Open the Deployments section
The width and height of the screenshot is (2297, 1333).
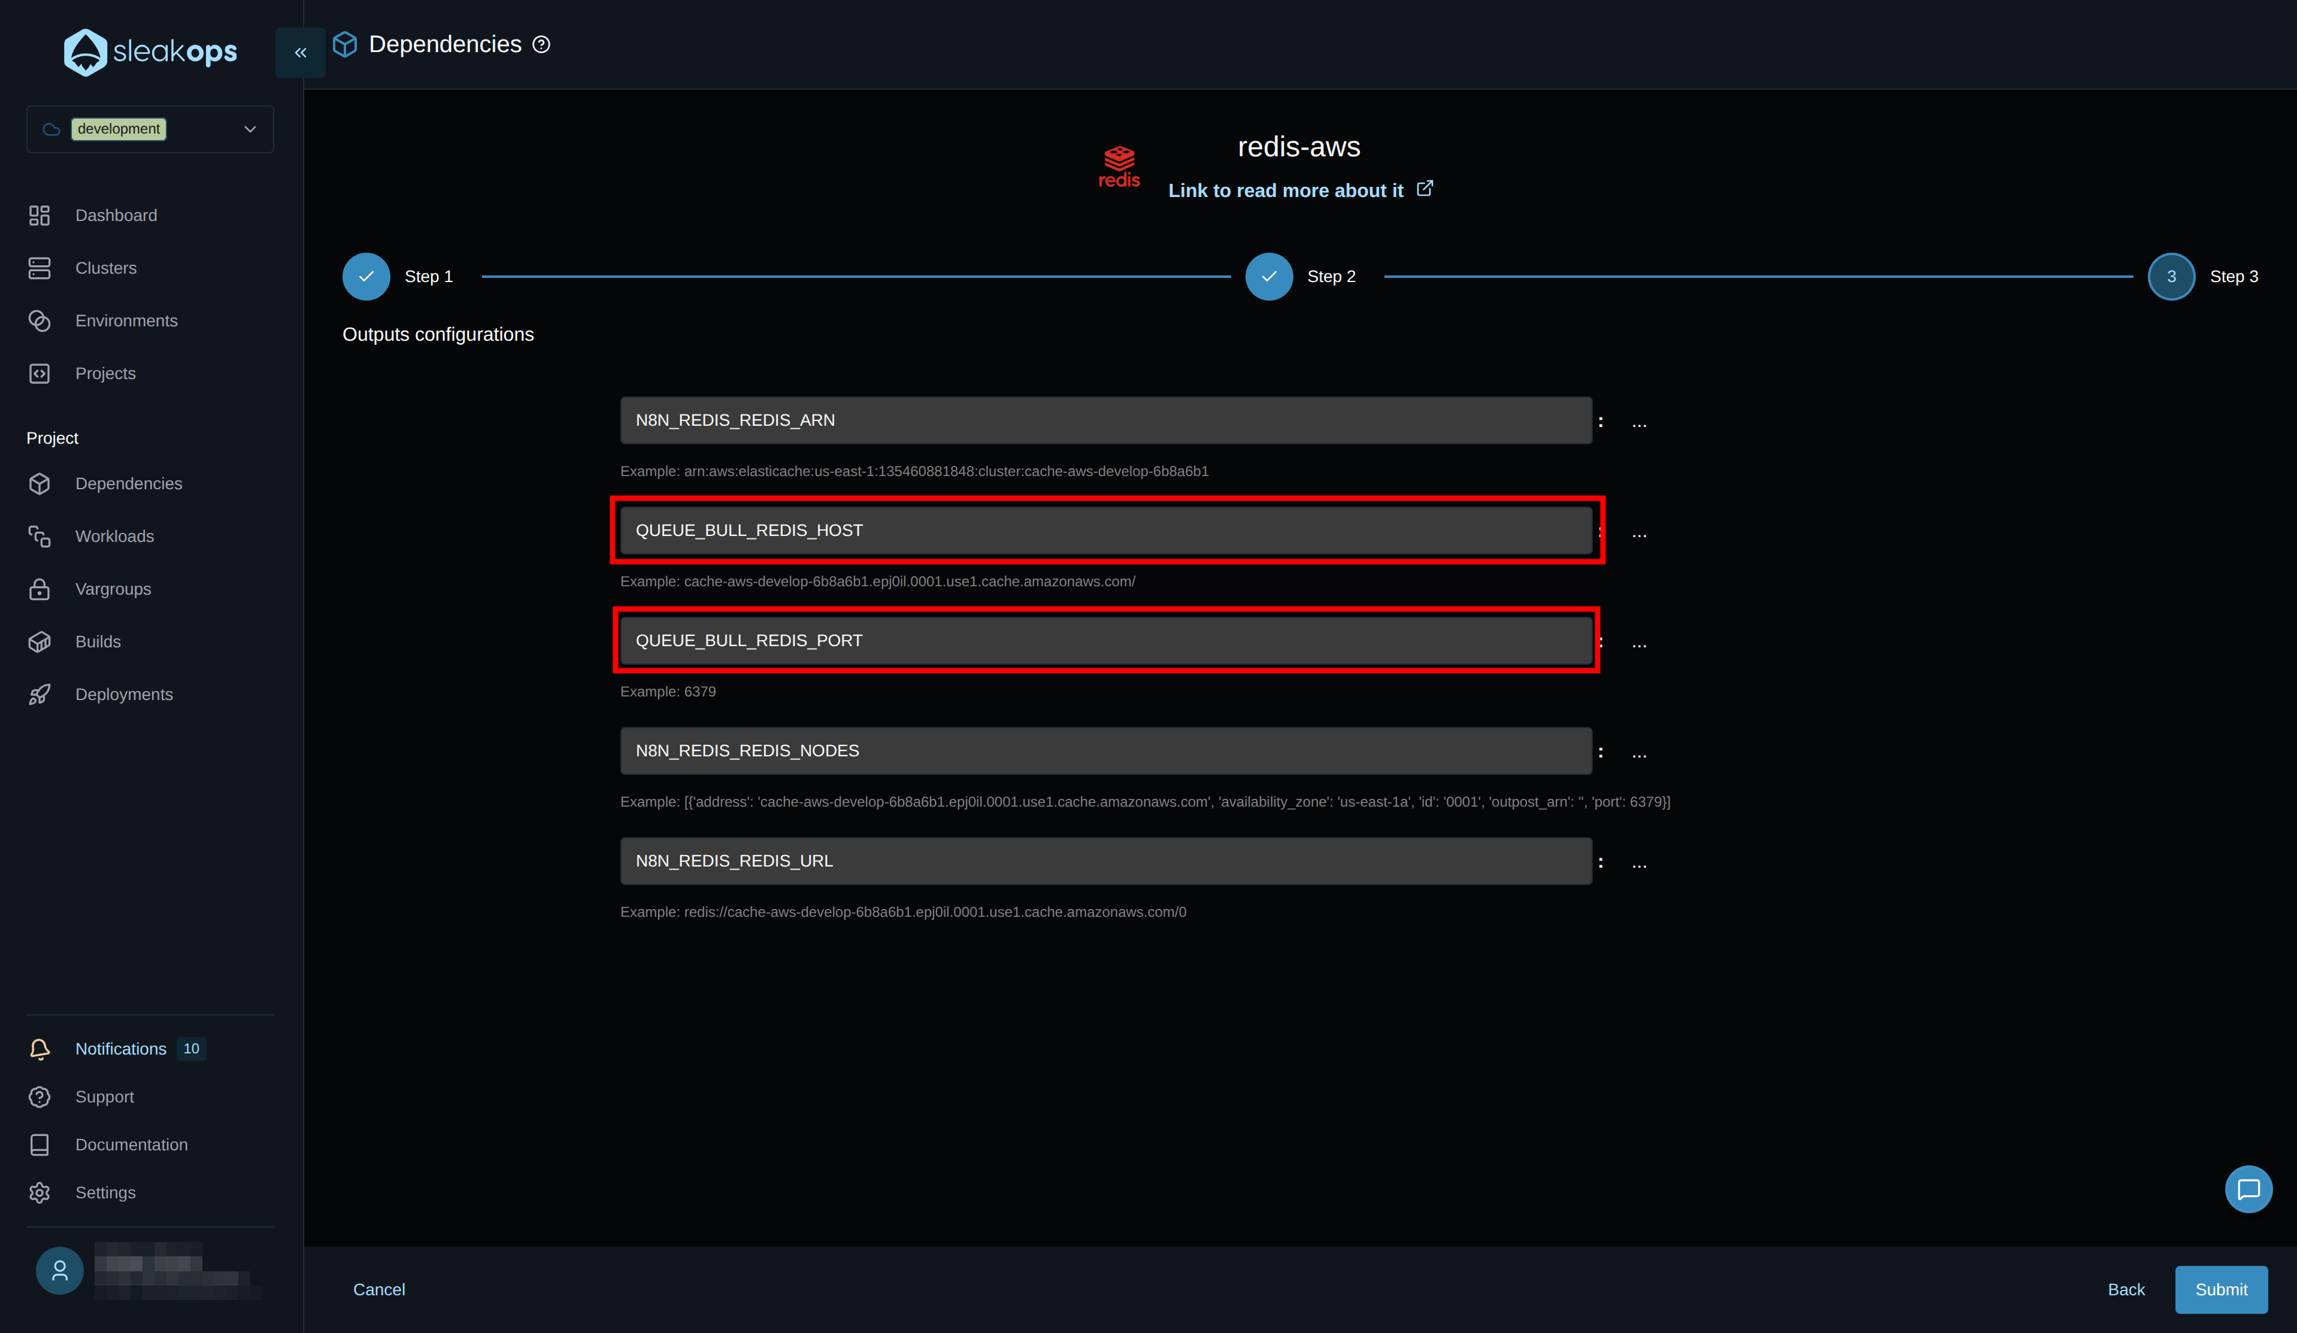pyautogui.click(x=124, y=694)
